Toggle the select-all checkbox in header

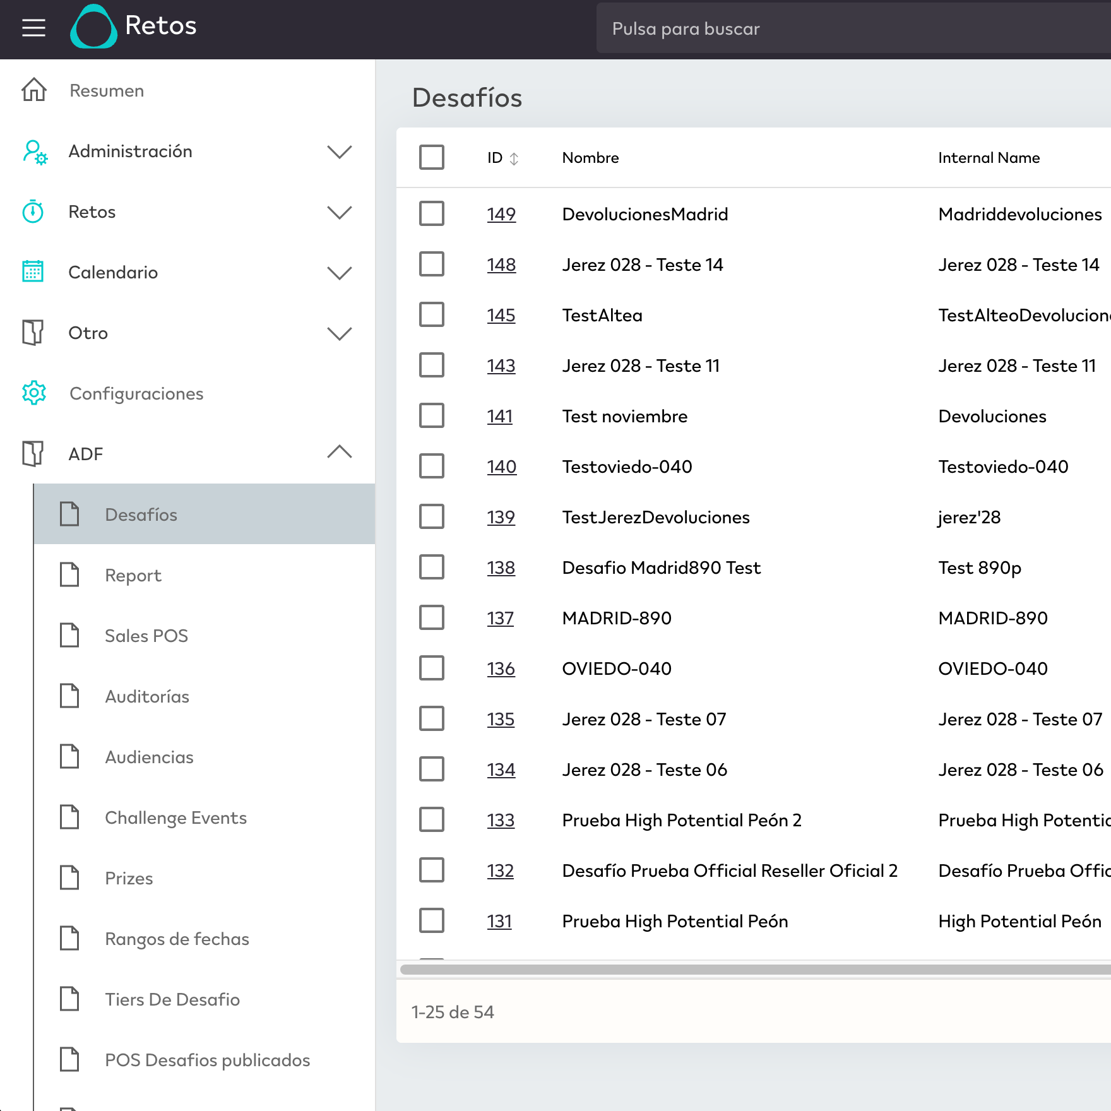tap(432, 157)
